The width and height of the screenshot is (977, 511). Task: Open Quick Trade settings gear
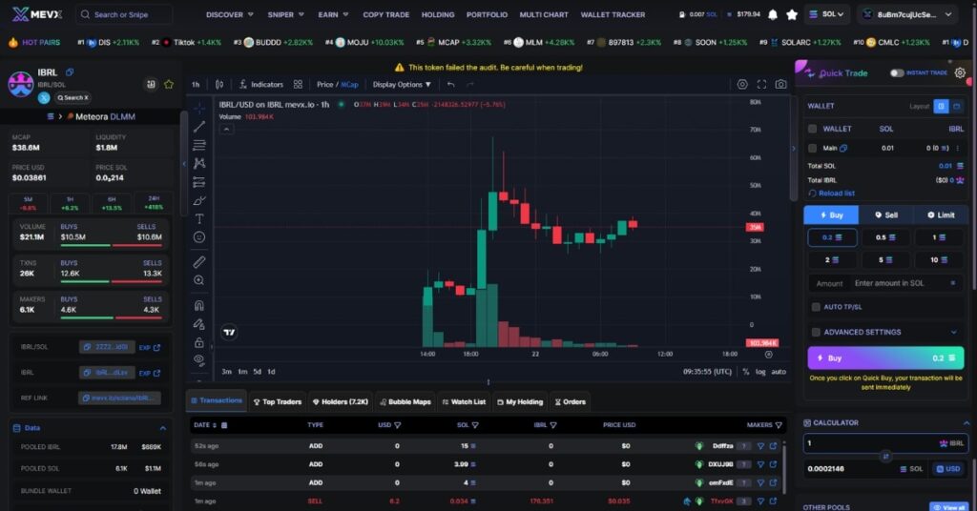click(960, 72)
